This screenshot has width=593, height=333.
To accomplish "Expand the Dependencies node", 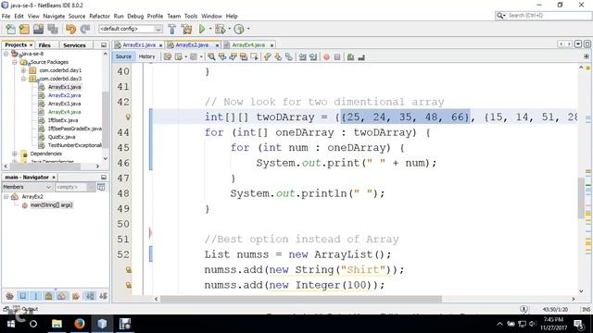I will 15,154.
